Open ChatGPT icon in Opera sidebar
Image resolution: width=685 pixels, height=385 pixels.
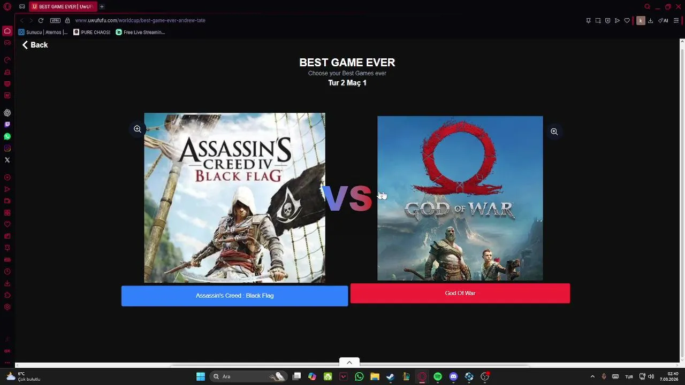pos(7,113)
